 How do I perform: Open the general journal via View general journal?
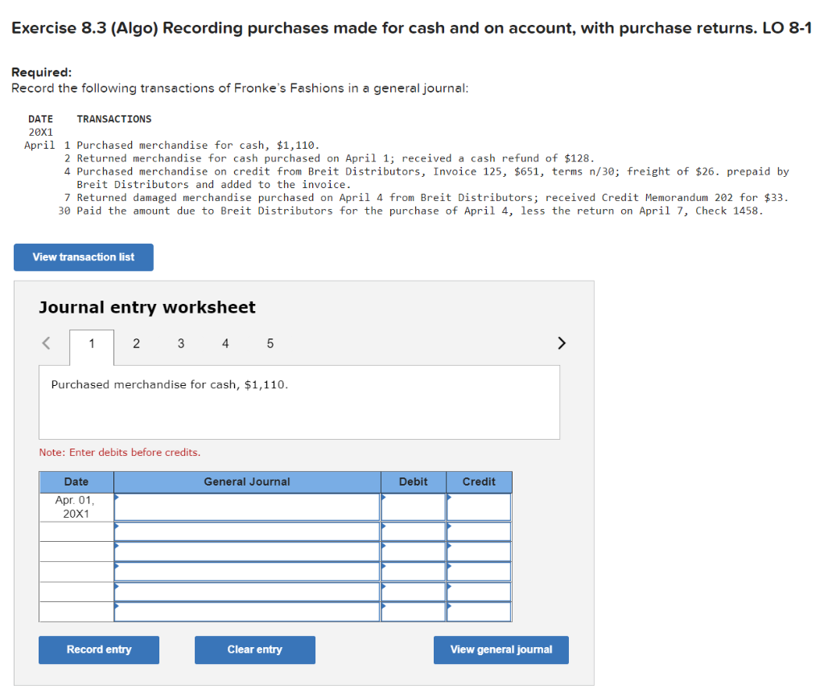[x=501, y=650]
